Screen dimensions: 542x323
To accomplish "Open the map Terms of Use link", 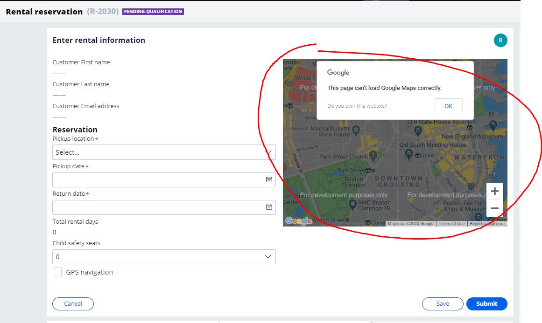I will pyautogui.click(x=451, y=224).
